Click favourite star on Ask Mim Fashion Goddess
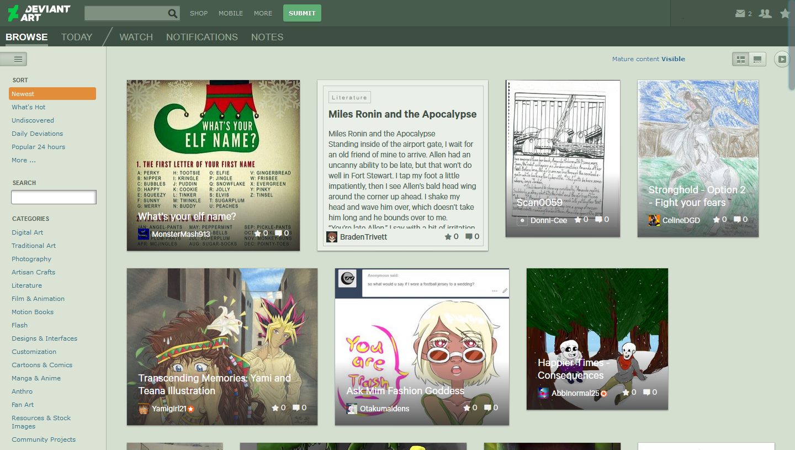 click(x=467, y=407)
